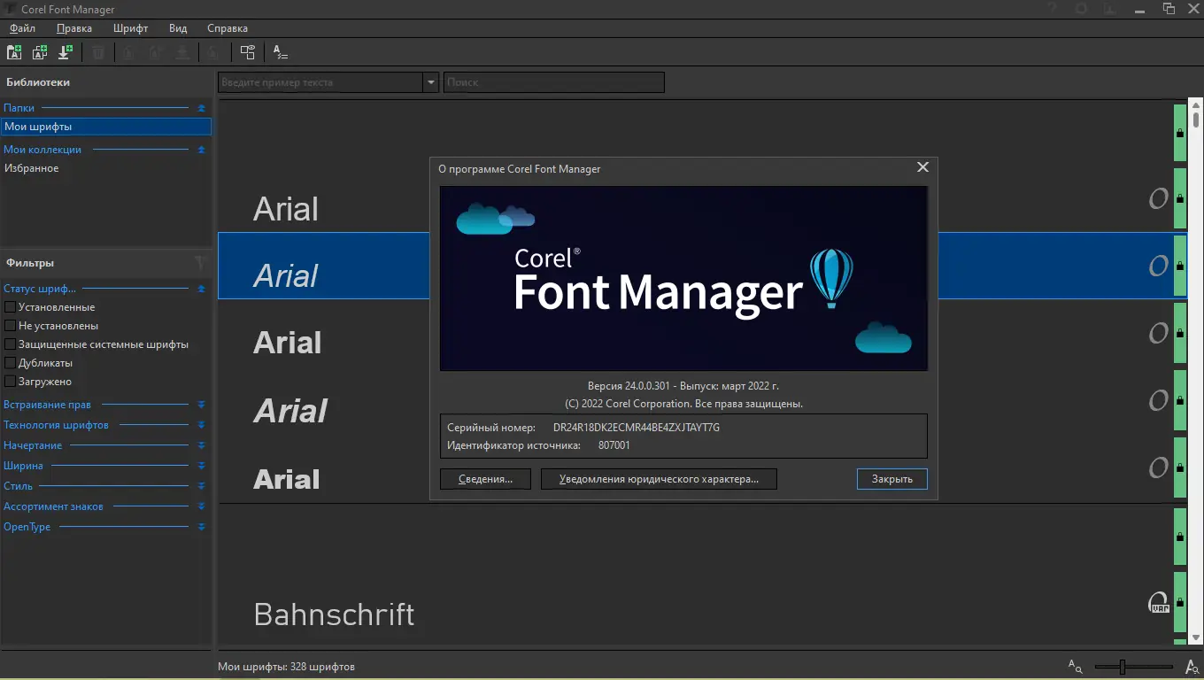1204x680 pixels.
Task: Click the preview size slider handle
Action: tap(1122, 667)
